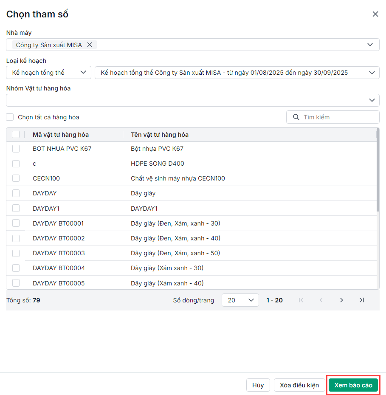Expand the Nhóm Vật tư hàng hóa dropdown
This screenshot has height=395, width=386.
coord(372,100)
